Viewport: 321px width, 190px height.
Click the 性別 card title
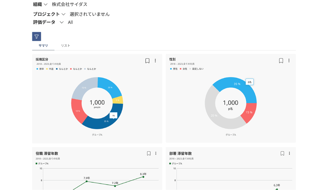172,59
